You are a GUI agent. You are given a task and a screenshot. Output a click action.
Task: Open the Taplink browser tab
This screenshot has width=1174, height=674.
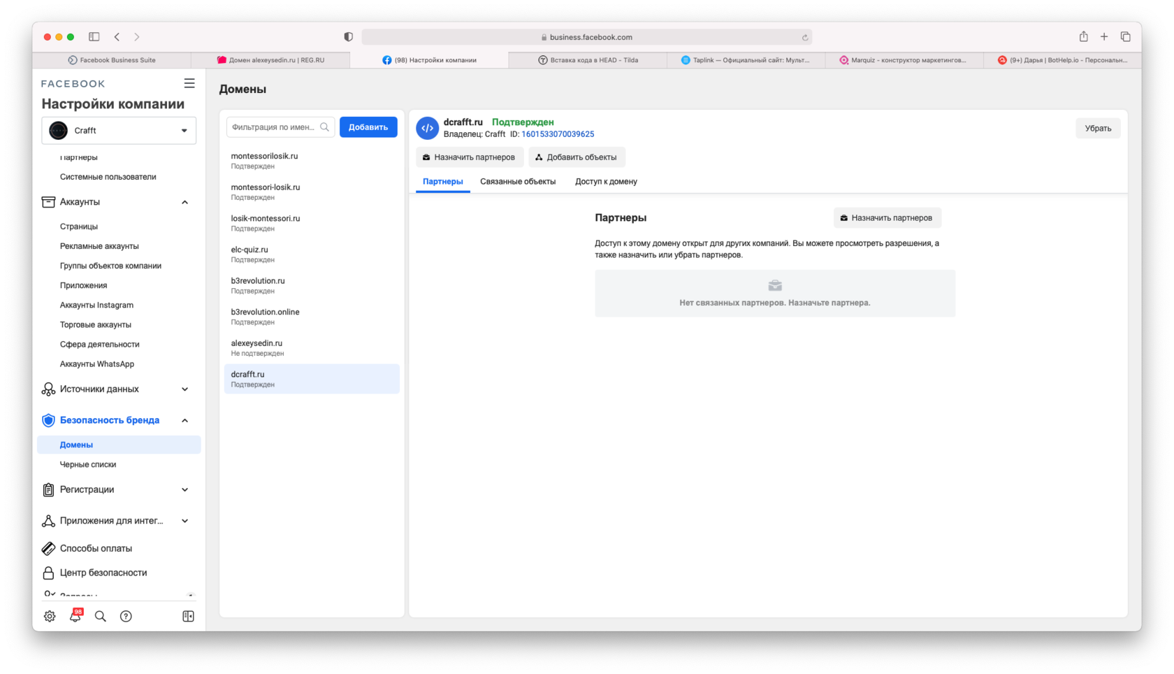(746, 60)
